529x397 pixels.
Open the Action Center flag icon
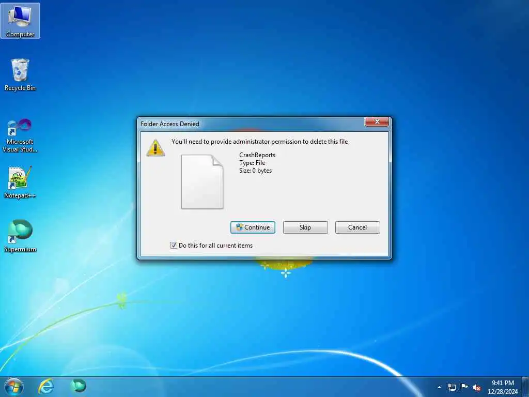464,387
